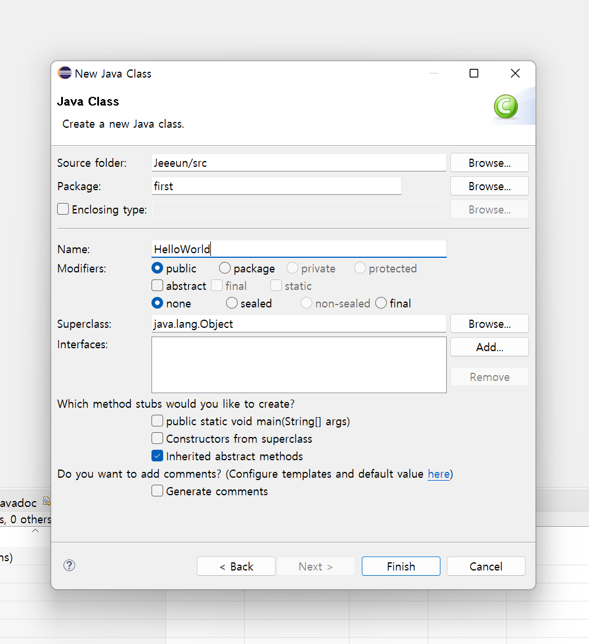This screenshot has width=589, height=644.
Task: Click the Source folder text field
Action: pos(299,163)
